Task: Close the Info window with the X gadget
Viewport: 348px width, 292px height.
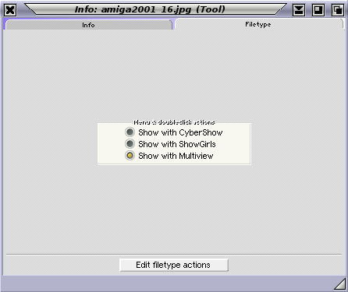Action: [x=10, y=10]
